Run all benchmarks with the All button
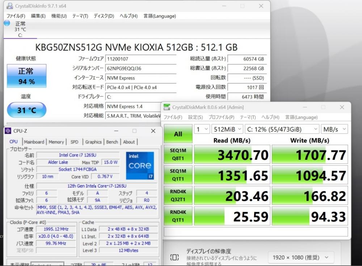Screen dimensions: 362x266 pos(178,134)
